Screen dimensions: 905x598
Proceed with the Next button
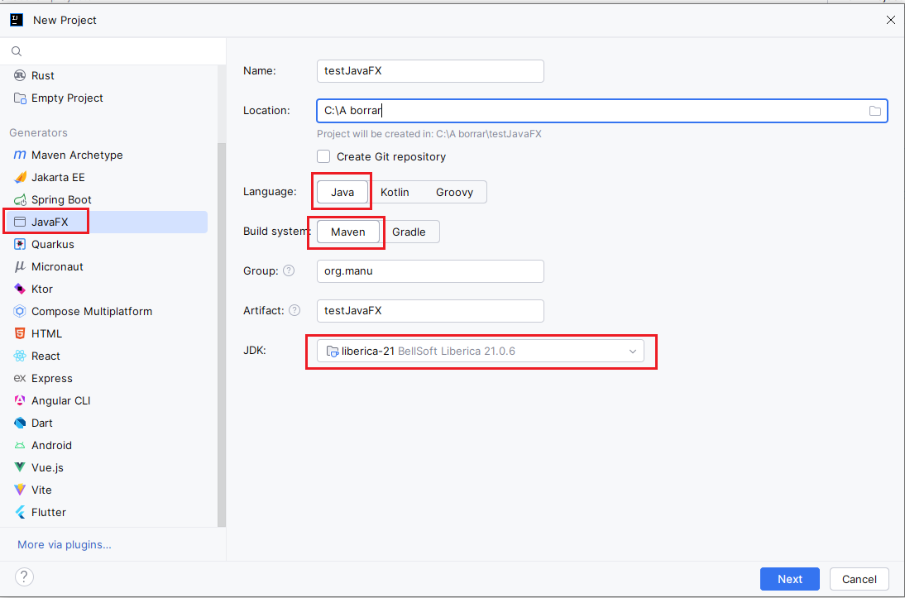click(789, 579)
